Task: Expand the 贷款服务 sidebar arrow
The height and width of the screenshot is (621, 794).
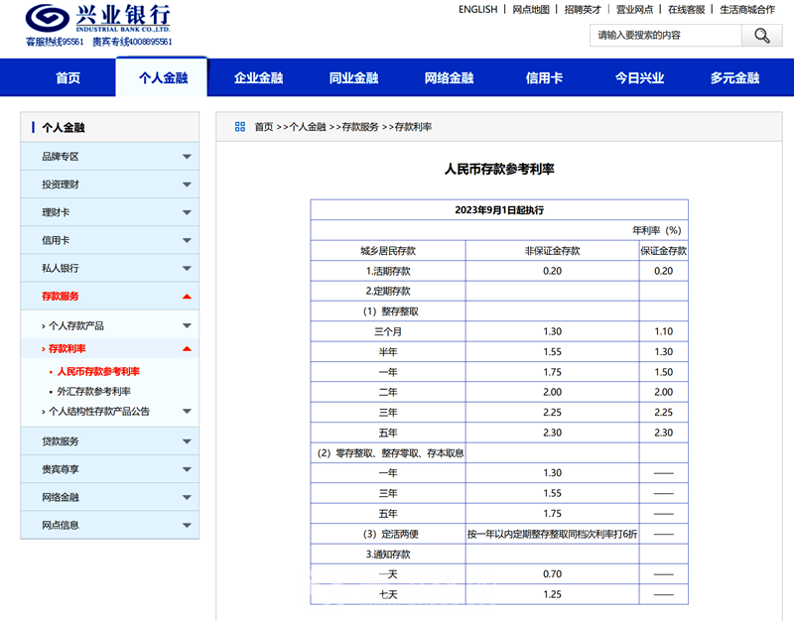Action: 187,441
